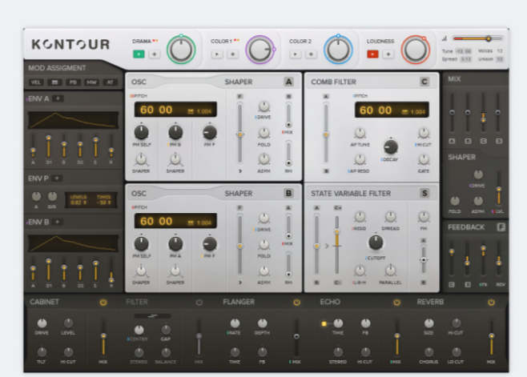Screen dimensions: 527x377
Task: Click the ENV B envelope curve display
Action: pos(73,243)
